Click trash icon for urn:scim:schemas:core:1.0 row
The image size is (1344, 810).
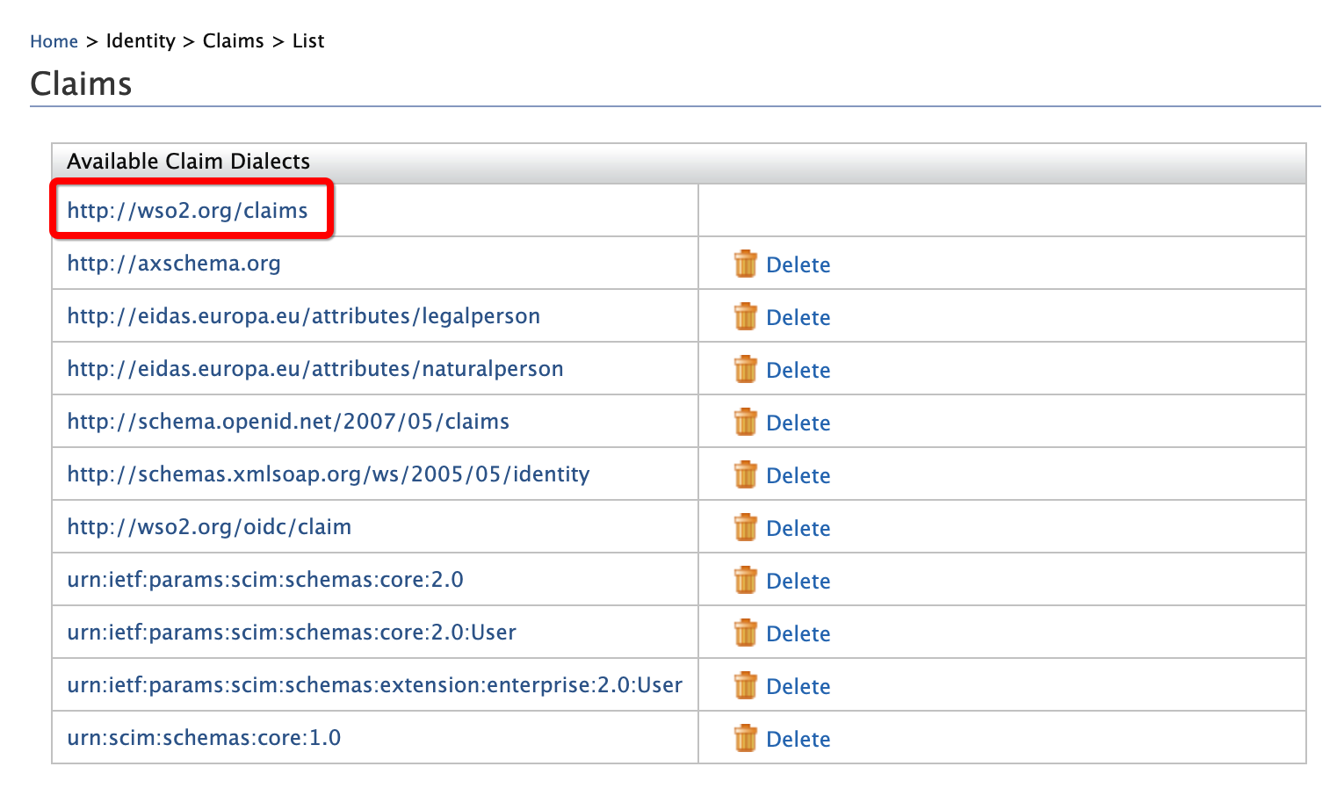coord(745,738)
